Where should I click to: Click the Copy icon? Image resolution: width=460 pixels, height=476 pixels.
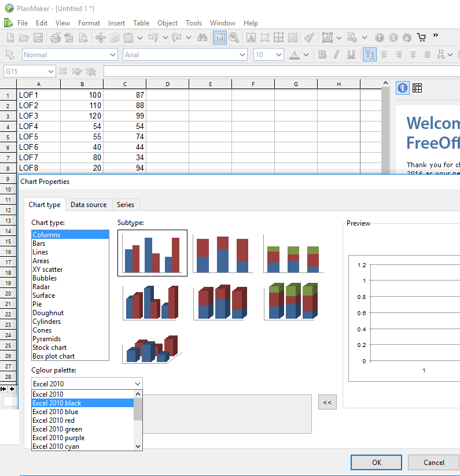pos(115,38)
